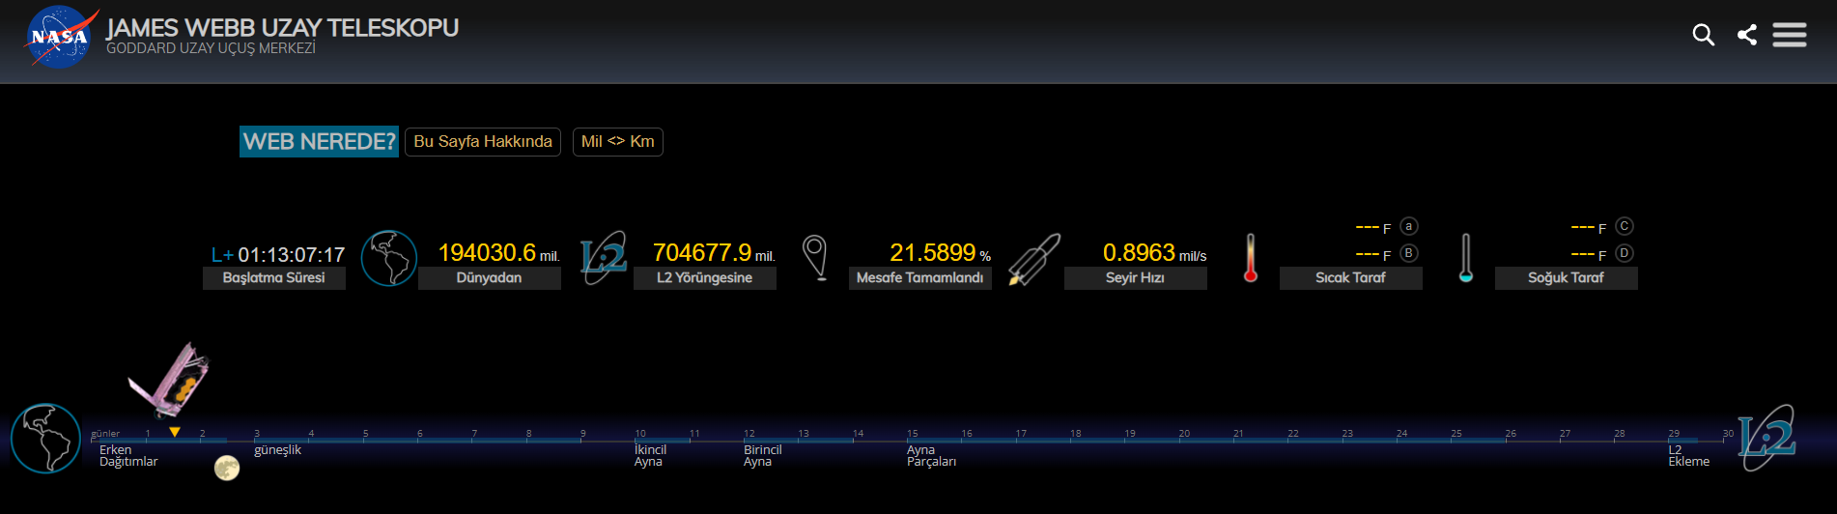This screenshot has width=1837, height=514.
Task: Click the large Earth icon at timeline start
Action: point(45,439)
